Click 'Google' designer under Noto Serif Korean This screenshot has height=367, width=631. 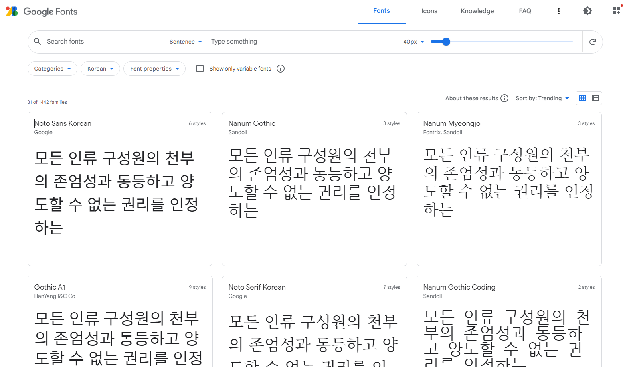point(237,296)
